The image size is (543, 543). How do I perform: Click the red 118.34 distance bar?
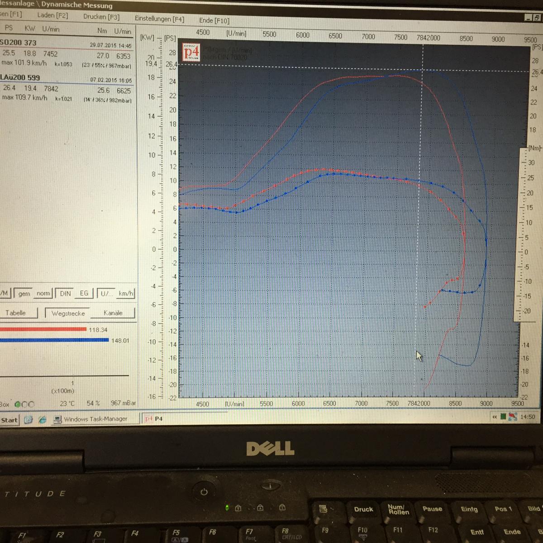click(x=43, y=329)
